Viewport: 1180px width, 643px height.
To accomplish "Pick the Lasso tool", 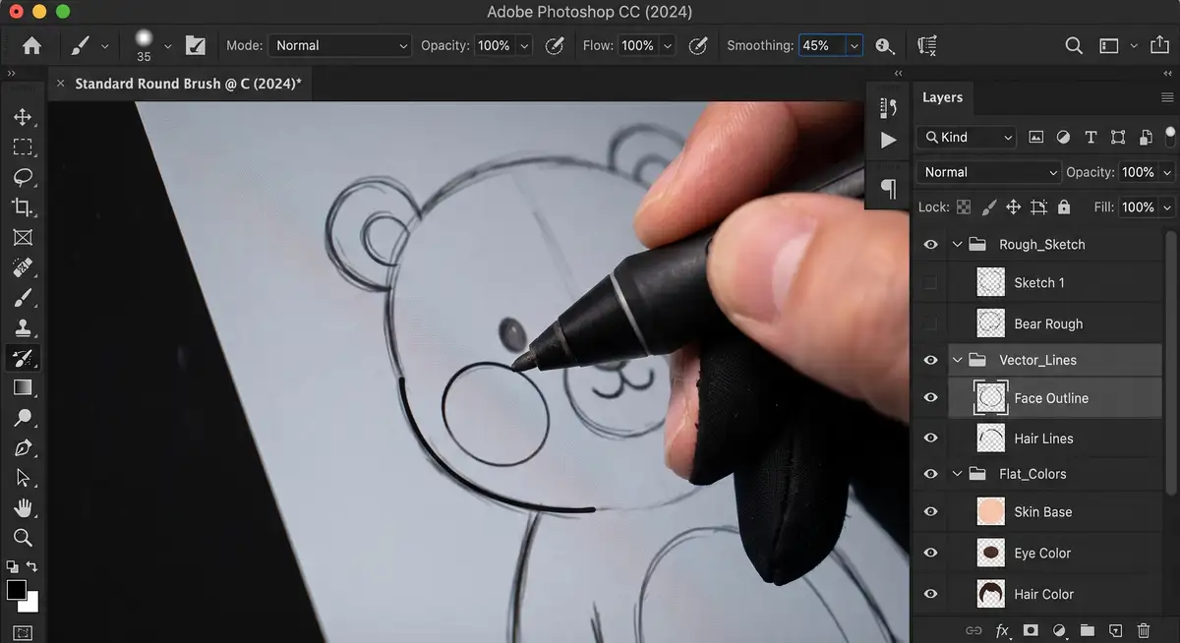I will click(22, 177).
